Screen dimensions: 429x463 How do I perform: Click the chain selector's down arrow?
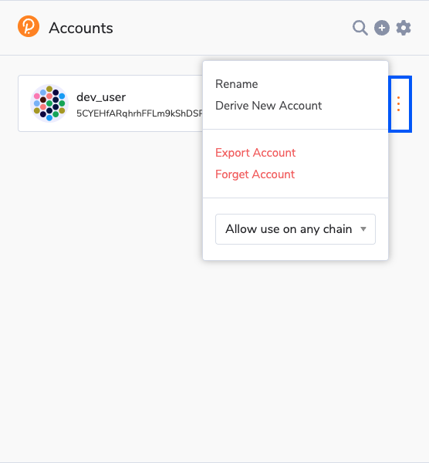(363, 229)
